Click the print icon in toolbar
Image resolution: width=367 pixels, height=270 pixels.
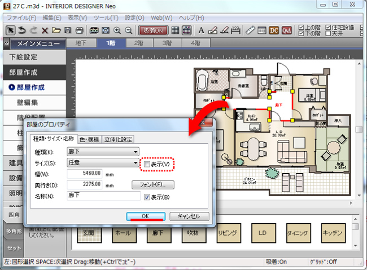79,30
